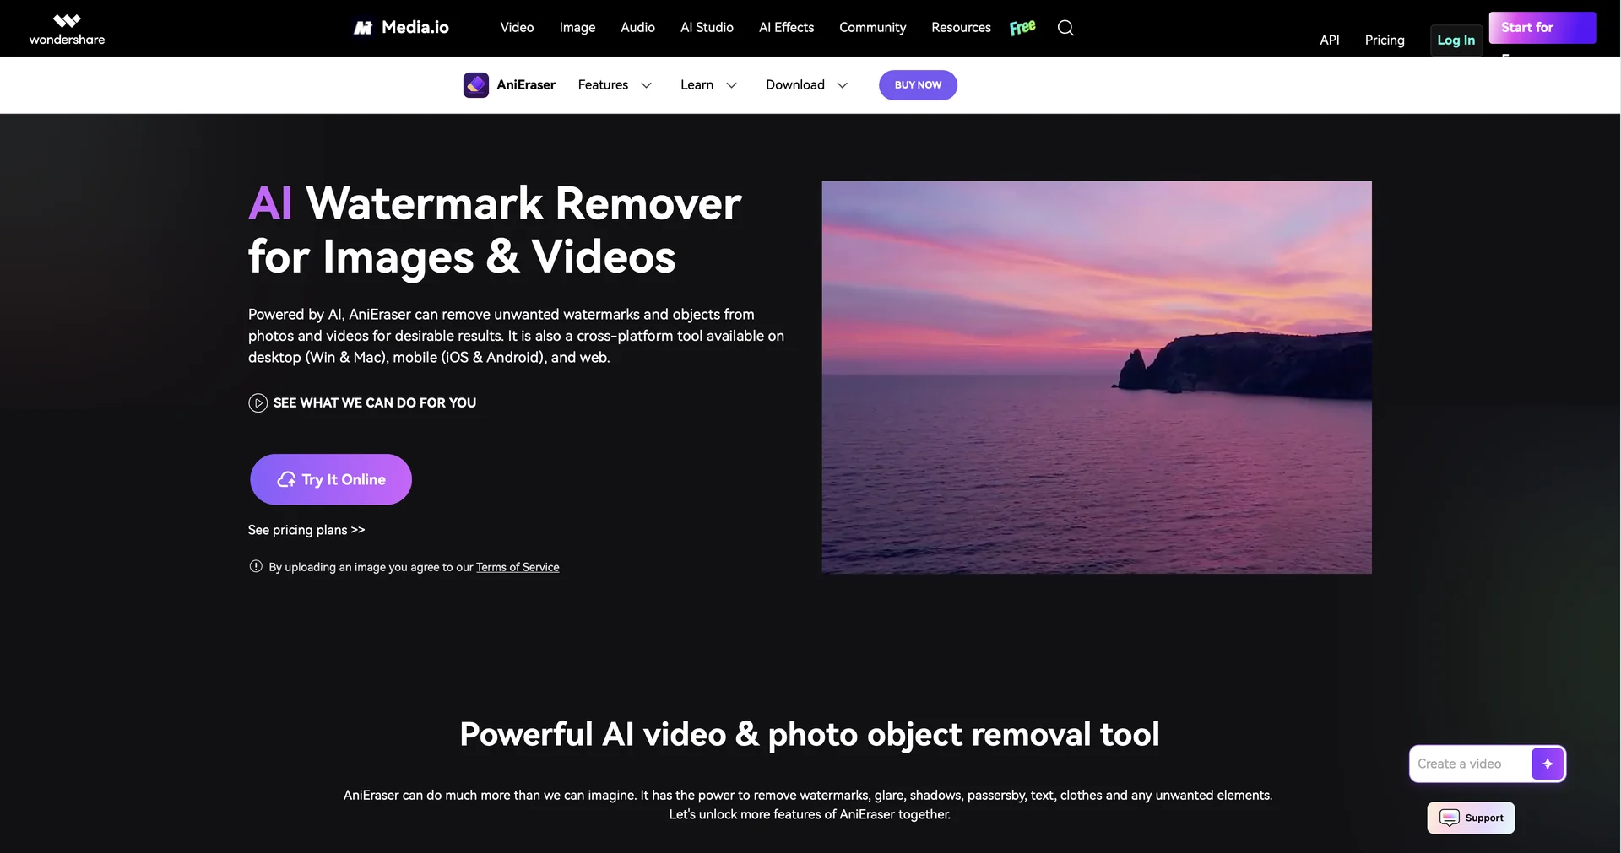Expand the Learn dropdown
This screenshot has width=1621, height=853.
(708, 85)
